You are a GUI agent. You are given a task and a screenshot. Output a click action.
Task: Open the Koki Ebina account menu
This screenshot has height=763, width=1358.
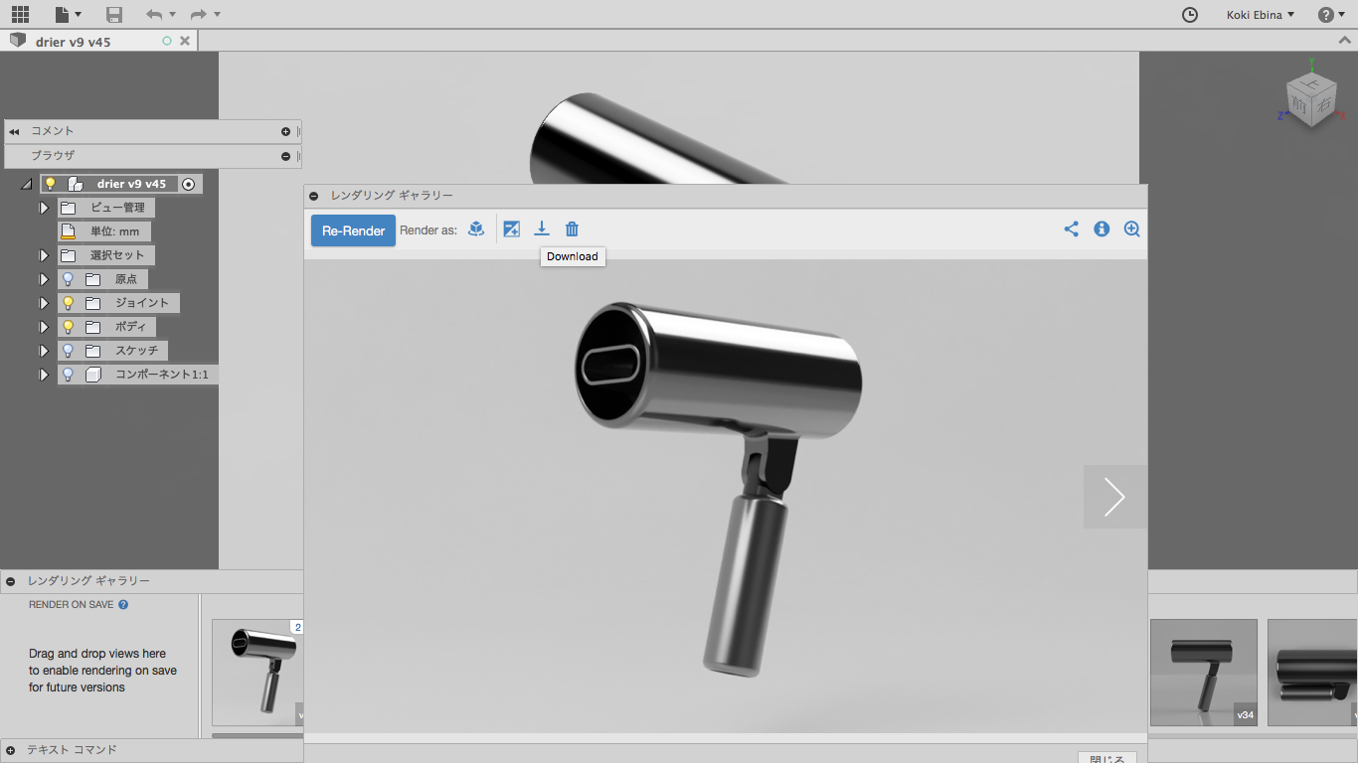1260,14
